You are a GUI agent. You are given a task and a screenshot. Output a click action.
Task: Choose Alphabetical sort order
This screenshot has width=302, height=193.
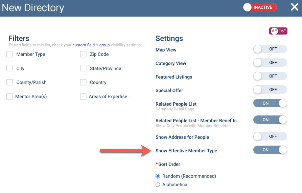click(x=158, y=185)
